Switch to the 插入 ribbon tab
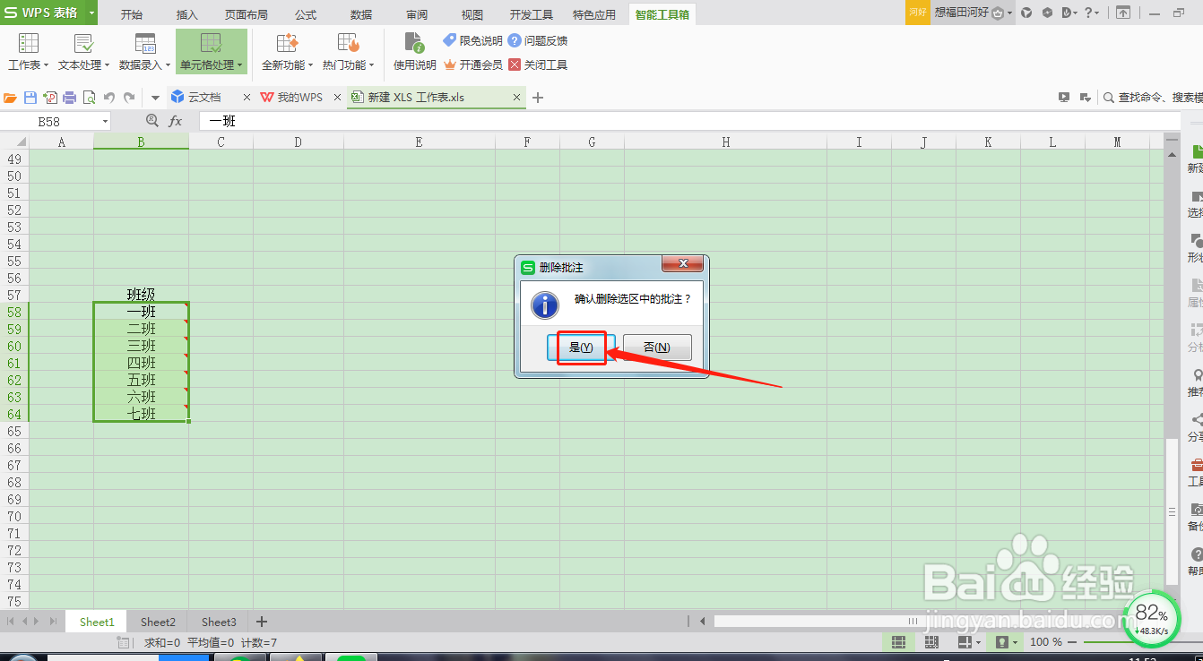 tap(187, 14)
